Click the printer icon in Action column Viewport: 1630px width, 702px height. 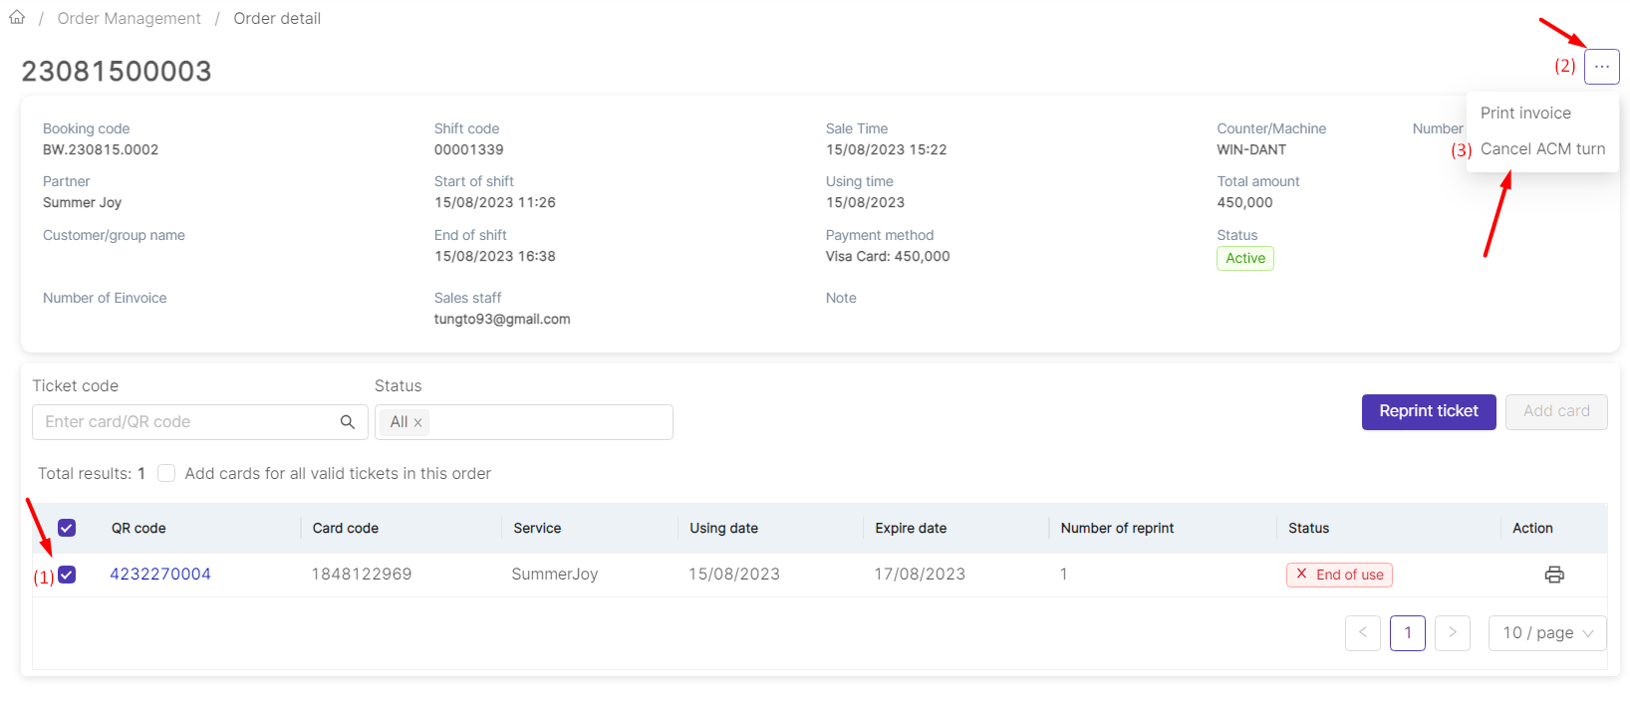pos(1553,575)
